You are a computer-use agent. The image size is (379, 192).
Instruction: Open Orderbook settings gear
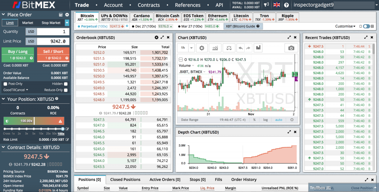tap(157, 37)
